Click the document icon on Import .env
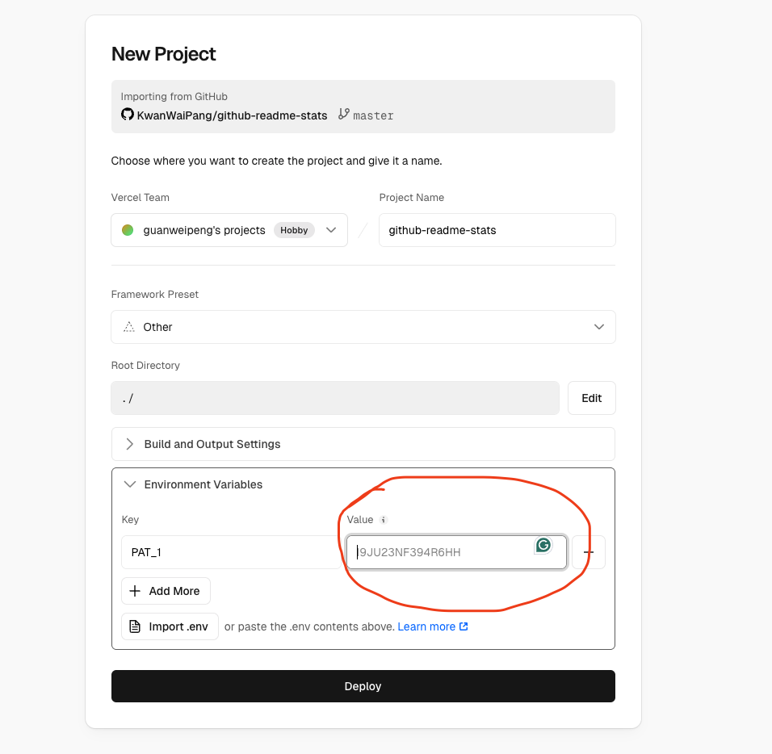 click(136, 626)
